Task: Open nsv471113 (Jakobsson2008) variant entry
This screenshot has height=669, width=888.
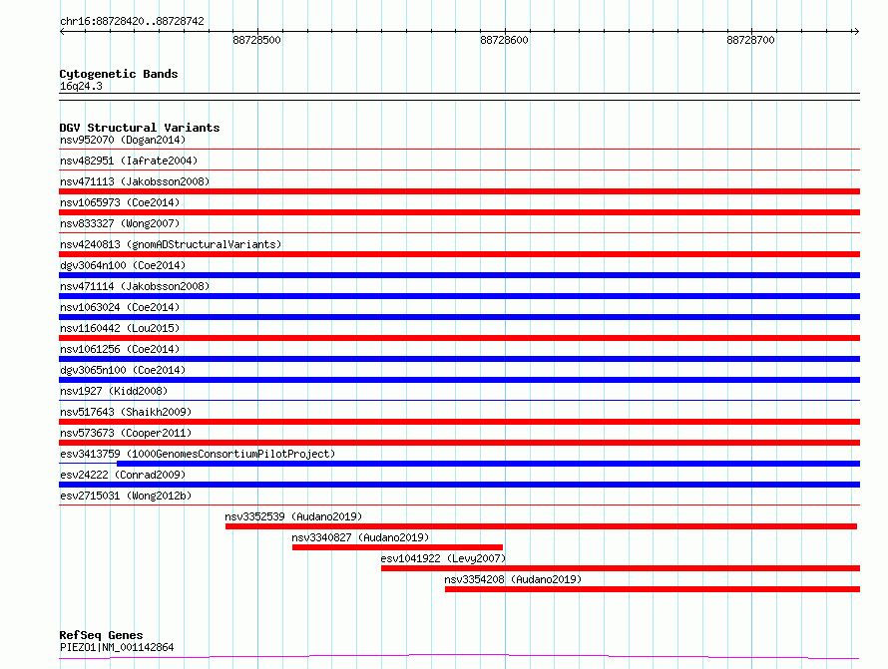Action: click(x=135, y=181)
